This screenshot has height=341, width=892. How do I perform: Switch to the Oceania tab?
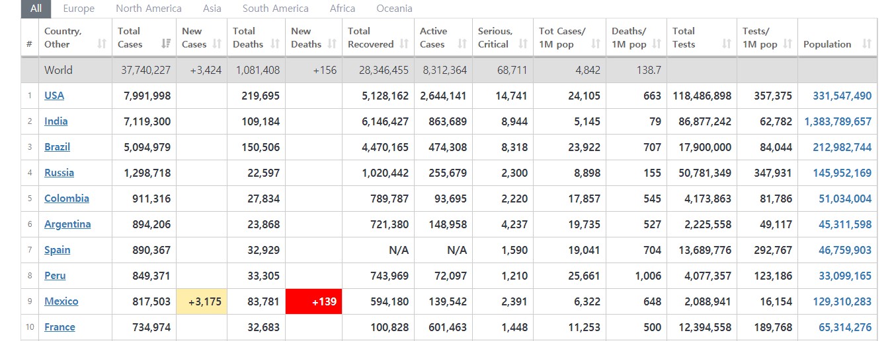point(394,9)
